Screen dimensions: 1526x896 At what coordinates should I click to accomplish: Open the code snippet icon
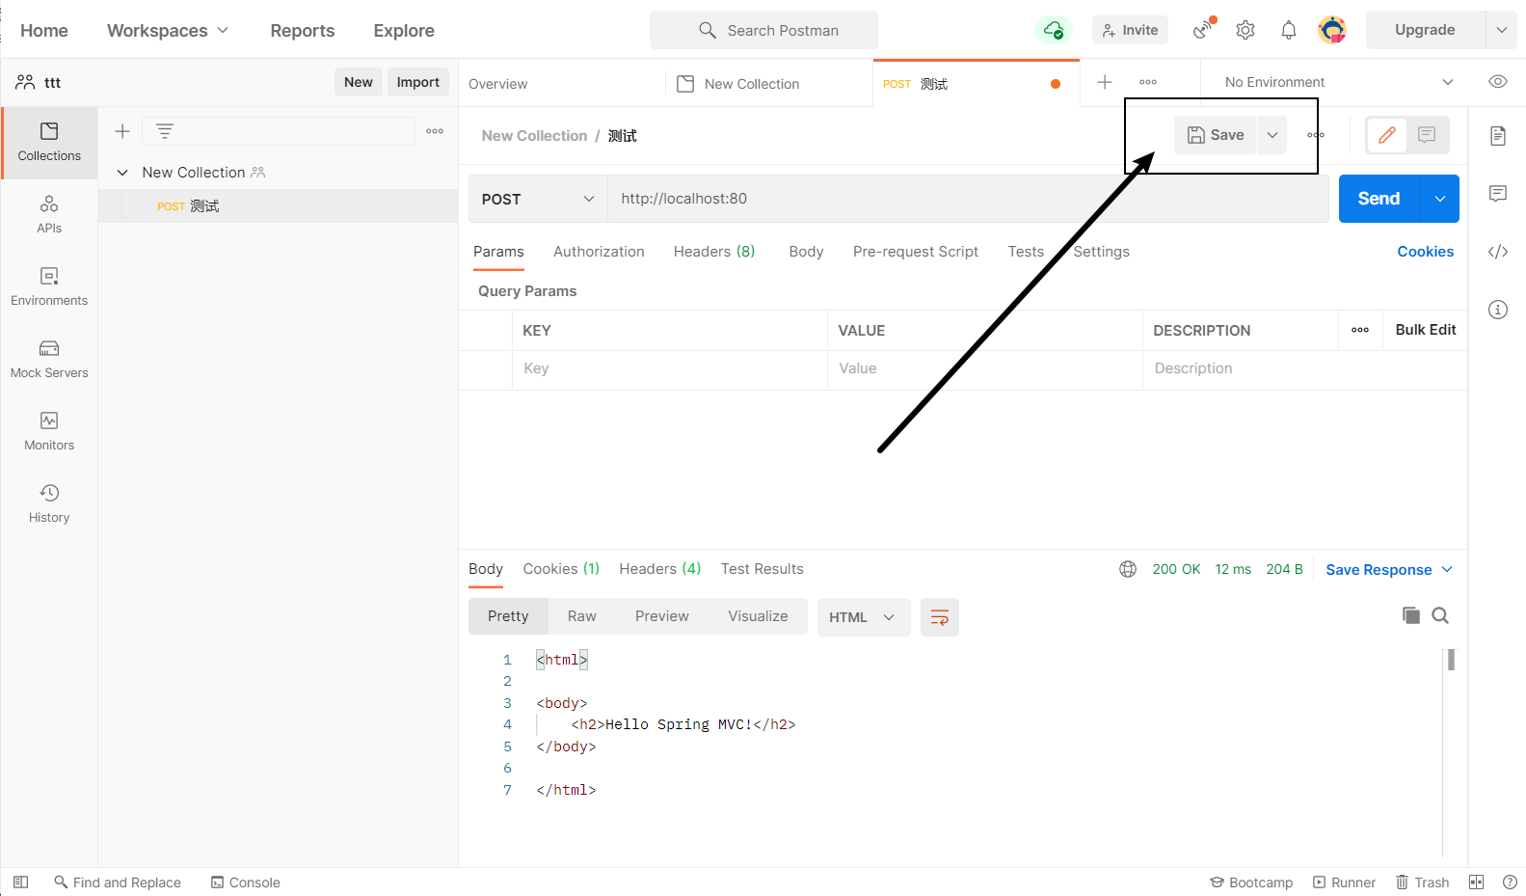[x=1498, y=252]
